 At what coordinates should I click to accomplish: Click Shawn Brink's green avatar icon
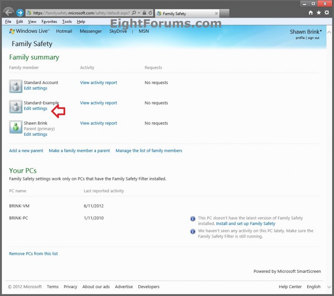15,126
